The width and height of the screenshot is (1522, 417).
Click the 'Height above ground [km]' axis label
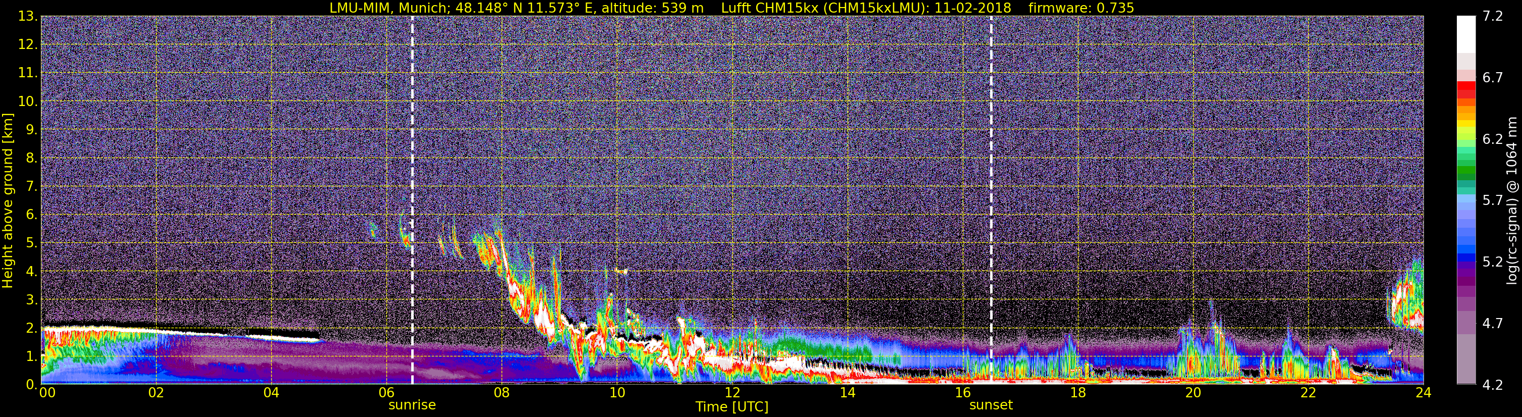click(8, 200)
